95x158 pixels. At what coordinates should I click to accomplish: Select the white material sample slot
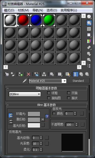[x=10, y=20]
